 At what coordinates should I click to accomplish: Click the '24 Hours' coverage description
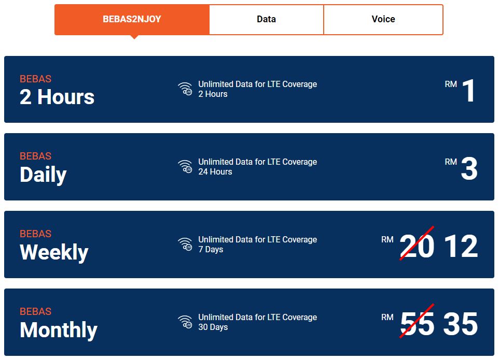[215, 172]
